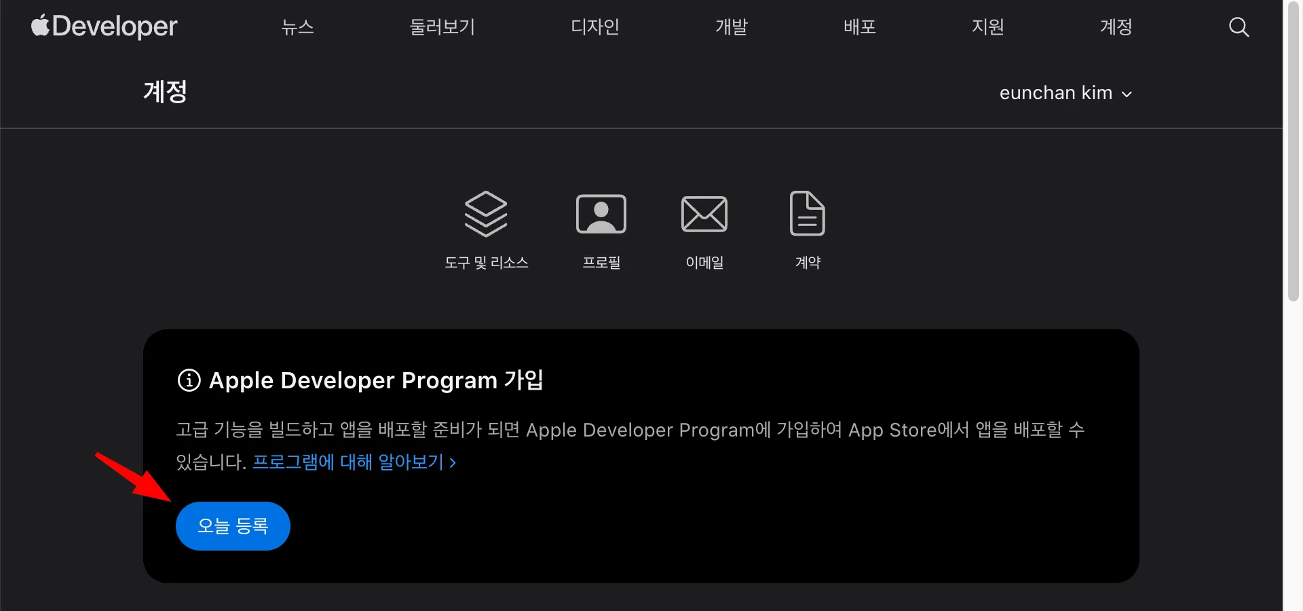
Task: Click the 계약 label text
Action: [x=808, y=263]
